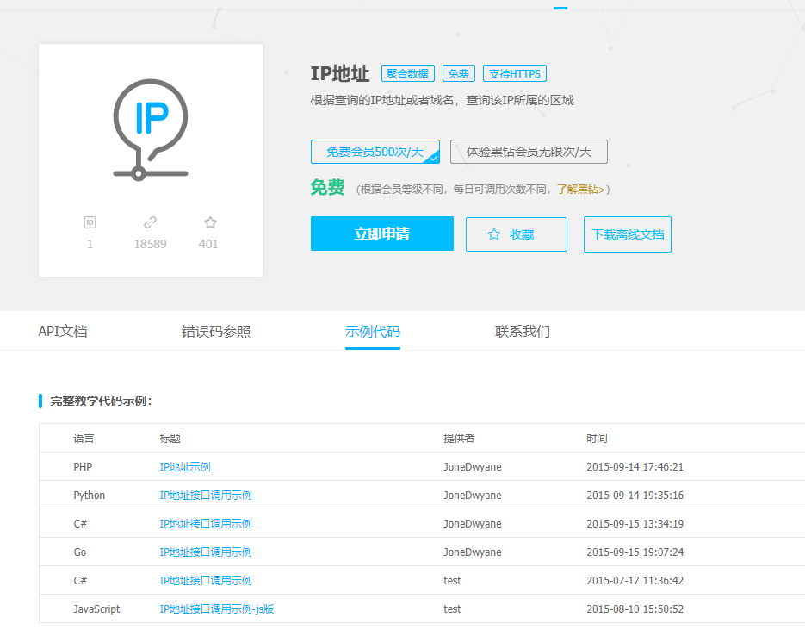Select the 免费会员500次/天 plan option
This screenshot has width=805, height=643.
coord(375,152)
